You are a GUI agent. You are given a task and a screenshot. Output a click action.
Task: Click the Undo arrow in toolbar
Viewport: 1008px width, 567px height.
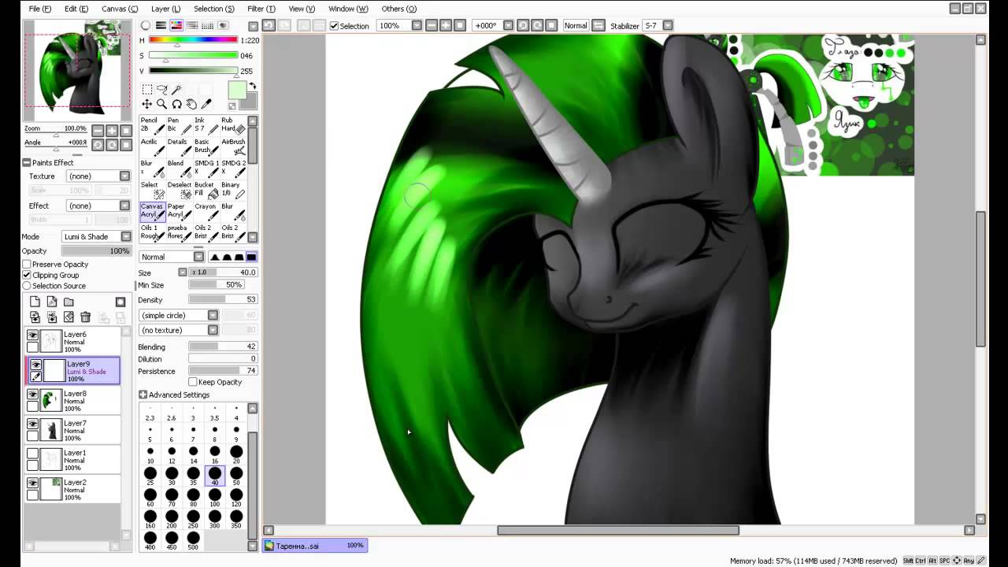[269, 25]
